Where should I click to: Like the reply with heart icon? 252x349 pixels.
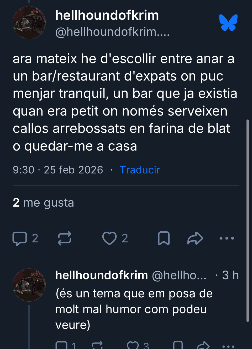click(138, 345)
